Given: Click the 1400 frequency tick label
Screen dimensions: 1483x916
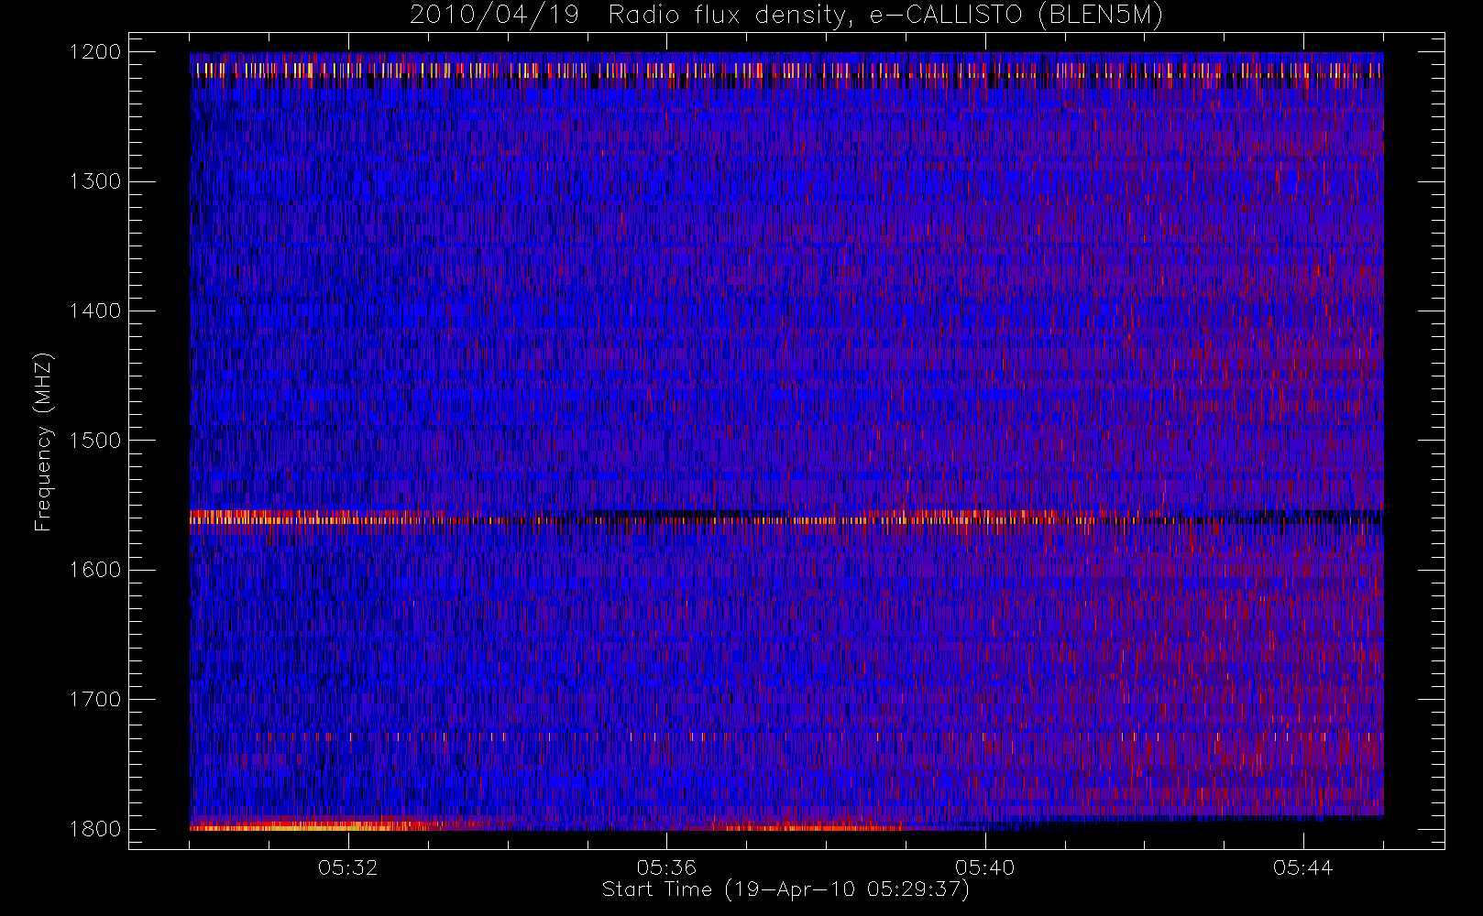Looking at the screenshot, I should coord(95,311).
